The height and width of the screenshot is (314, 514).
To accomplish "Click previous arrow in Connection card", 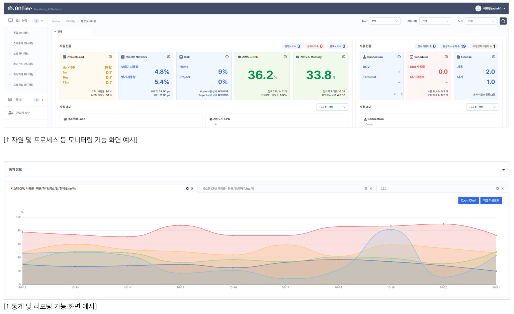I will click(x=395, y=94).
